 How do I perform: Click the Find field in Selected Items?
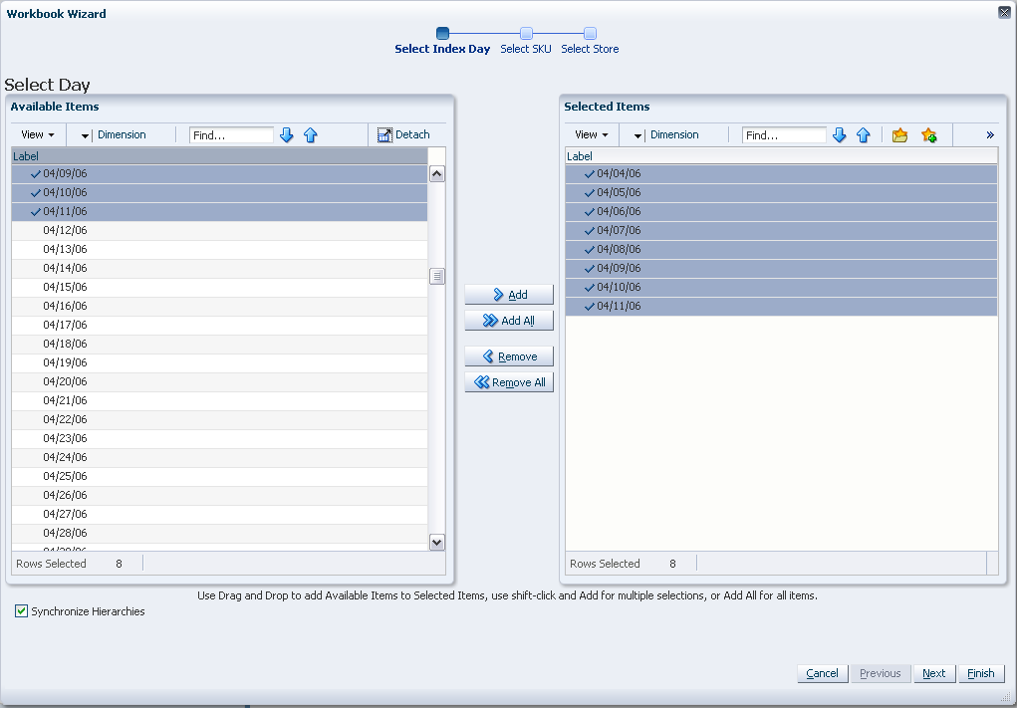click(x=784, y=134)
